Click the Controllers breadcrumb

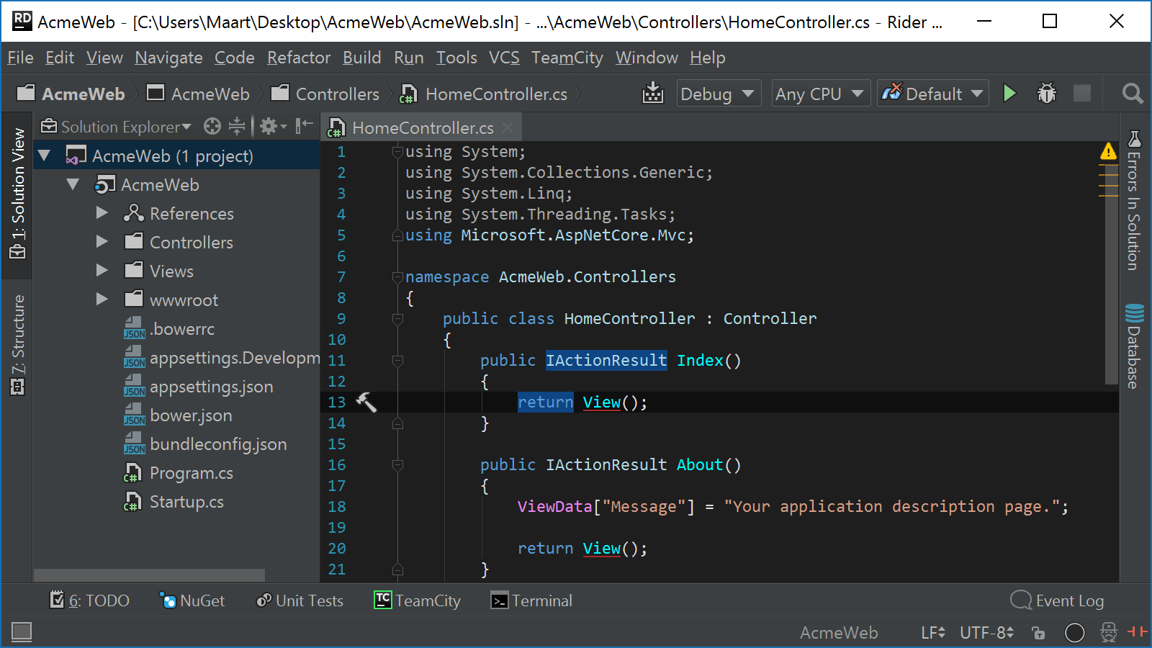[x=325, y=94]
